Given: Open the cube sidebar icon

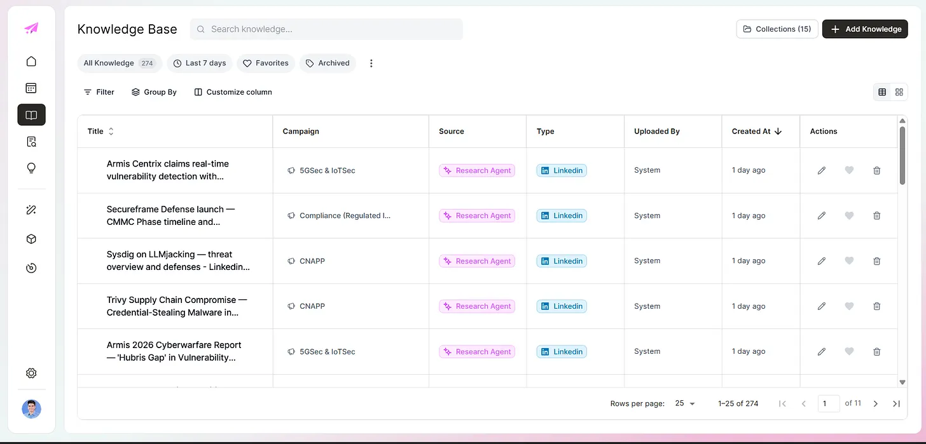Looking at the screenshot, I should (x=31, y=239).
